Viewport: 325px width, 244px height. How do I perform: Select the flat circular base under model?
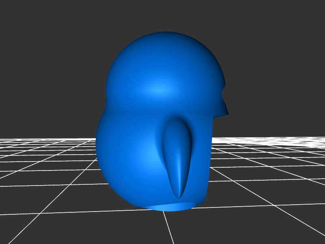[x=173, y=206]
